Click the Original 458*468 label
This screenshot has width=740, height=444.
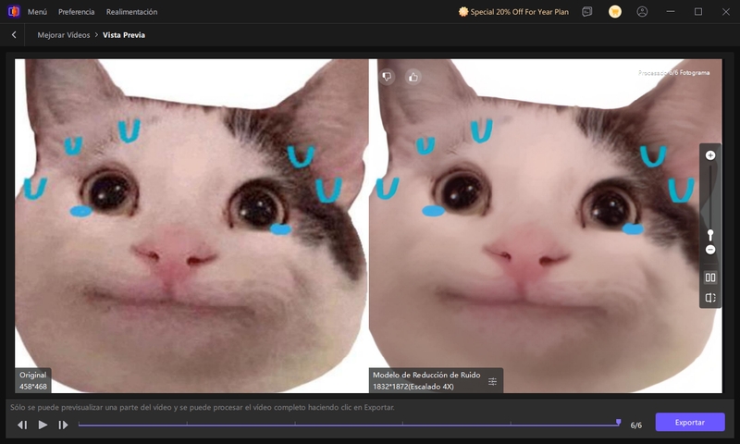click(x=33, y=380)
